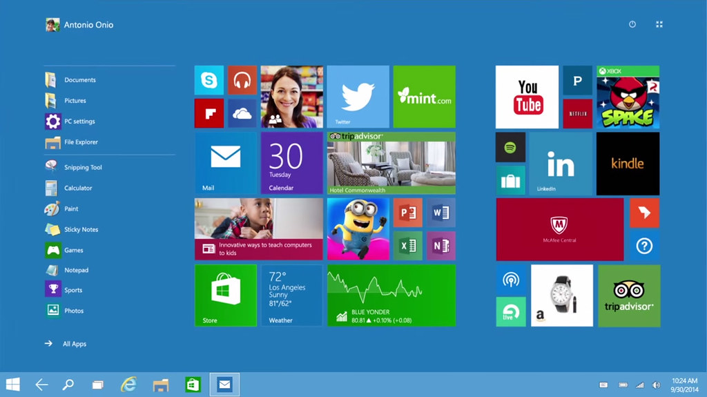Launch Angry Birds Space tile
This screenshot has width=707, height=397.
[628, 97]
